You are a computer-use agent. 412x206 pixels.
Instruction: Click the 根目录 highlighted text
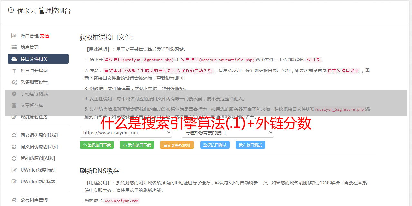[x=314, y=60]
